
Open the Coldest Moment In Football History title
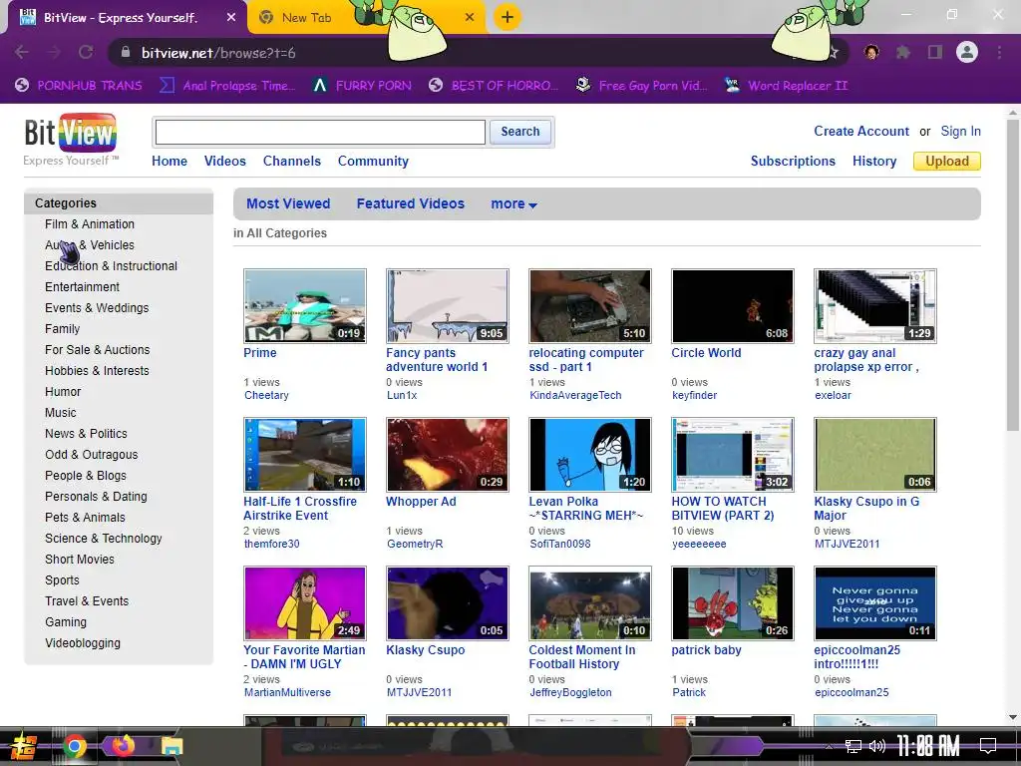pyautogui.click(x=582, y=656)
